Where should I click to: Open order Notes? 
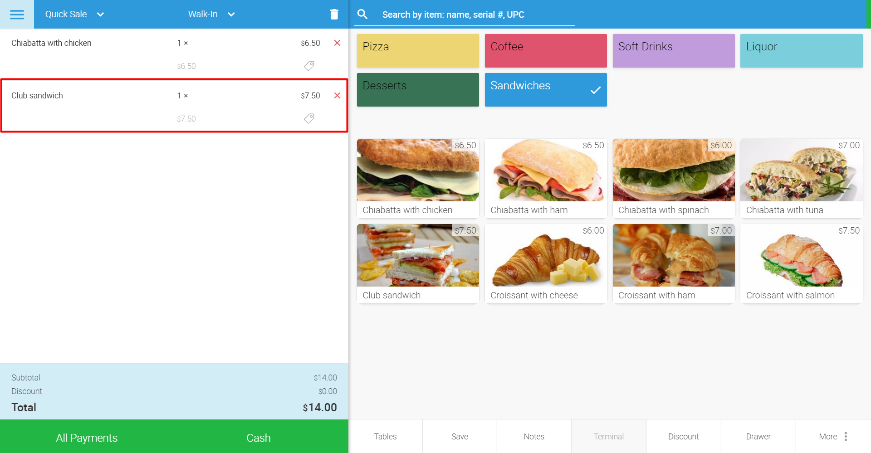tap(534, 437)
